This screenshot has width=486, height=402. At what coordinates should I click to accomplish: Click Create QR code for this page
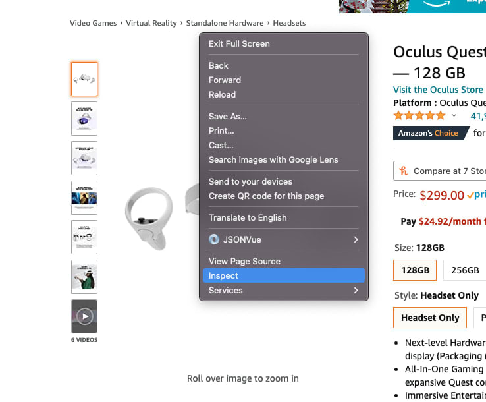click(266, 196)
